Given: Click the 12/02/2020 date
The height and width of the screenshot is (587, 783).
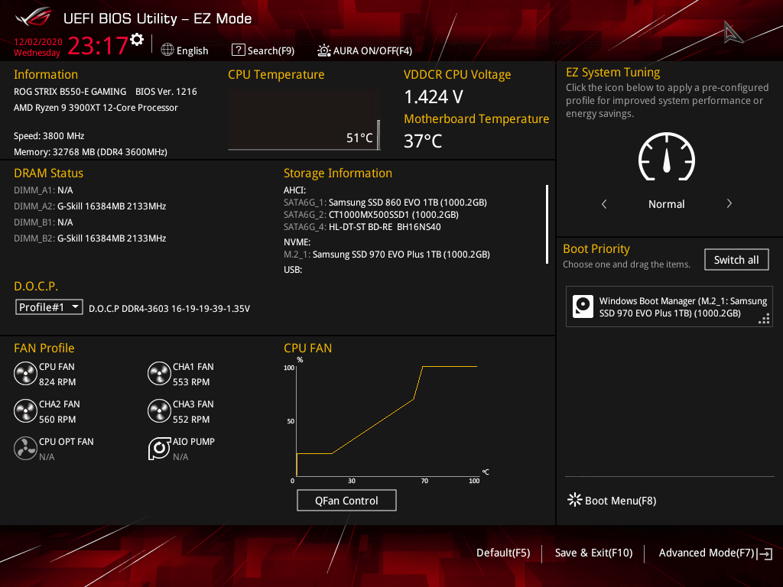Looking at the screenshot, I should [38, 41].
